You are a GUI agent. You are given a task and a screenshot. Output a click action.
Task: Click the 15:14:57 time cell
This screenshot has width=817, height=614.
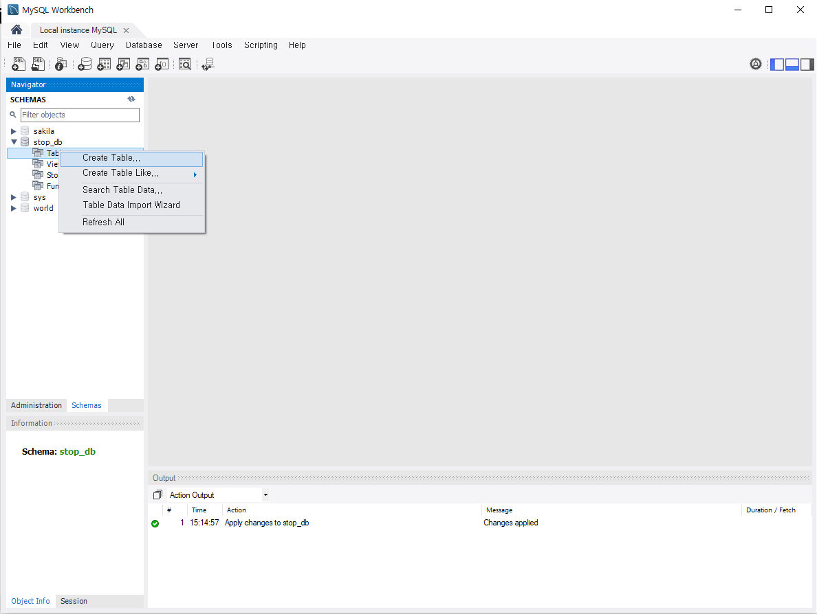click(204, 523)
